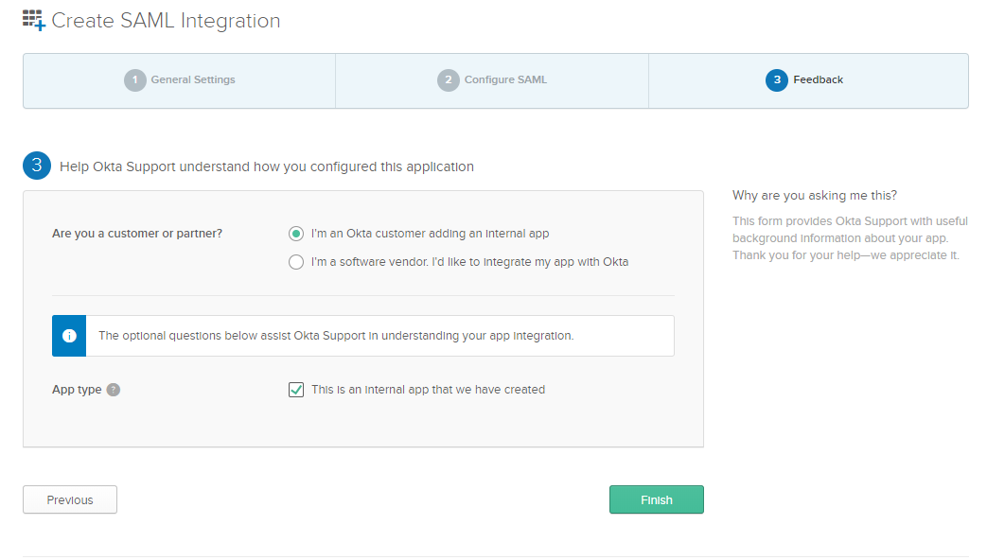Click 'Create SAML Integration' page title
987x560 pixels.
[166, 21]
